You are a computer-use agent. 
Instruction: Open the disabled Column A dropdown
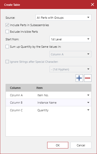70,54
